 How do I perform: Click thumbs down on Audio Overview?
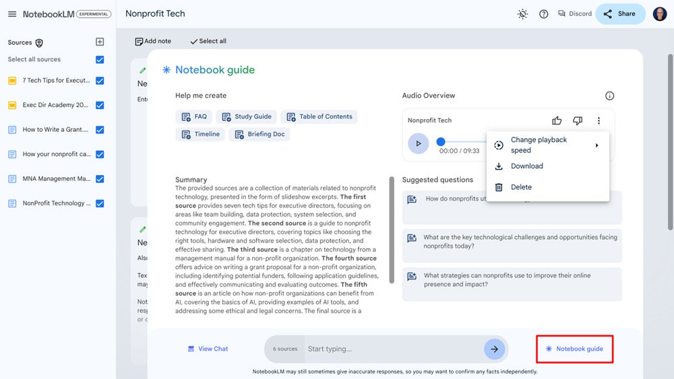coord(578,120)
